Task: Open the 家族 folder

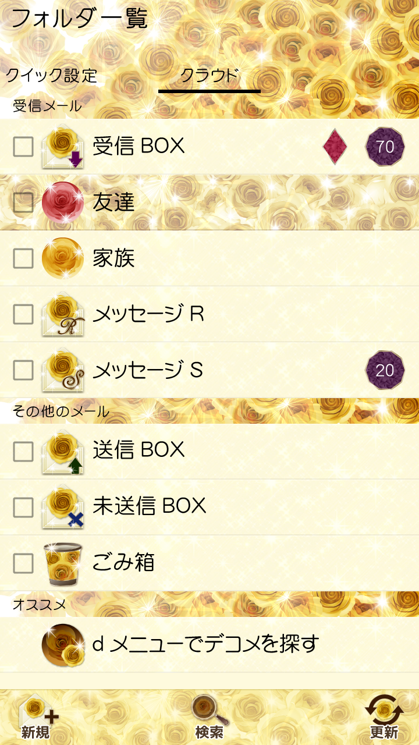Action: [114, 258]
